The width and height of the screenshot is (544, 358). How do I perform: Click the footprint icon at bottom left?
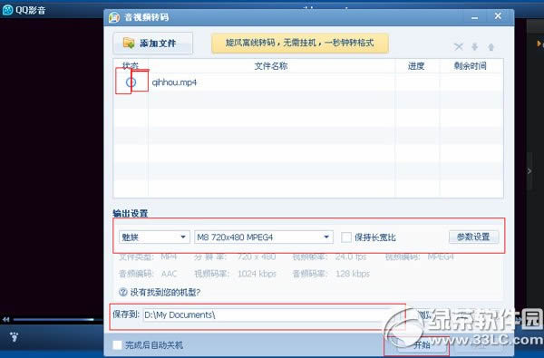15,336
